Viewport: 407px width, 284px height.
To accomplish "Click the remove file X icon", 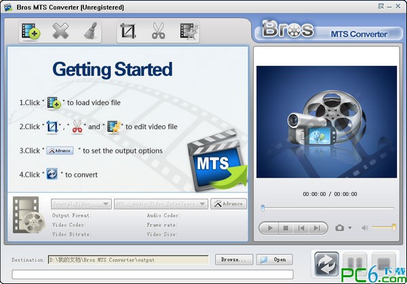I will 60,31.
